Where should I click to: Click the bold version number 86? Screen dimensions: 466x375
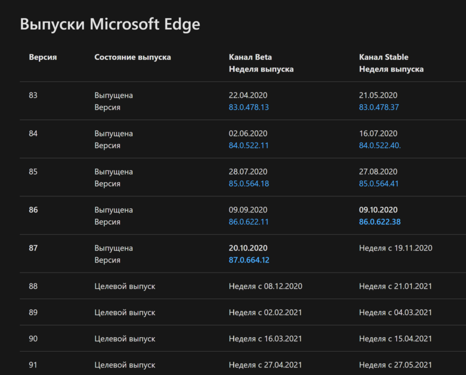point(33,210)
